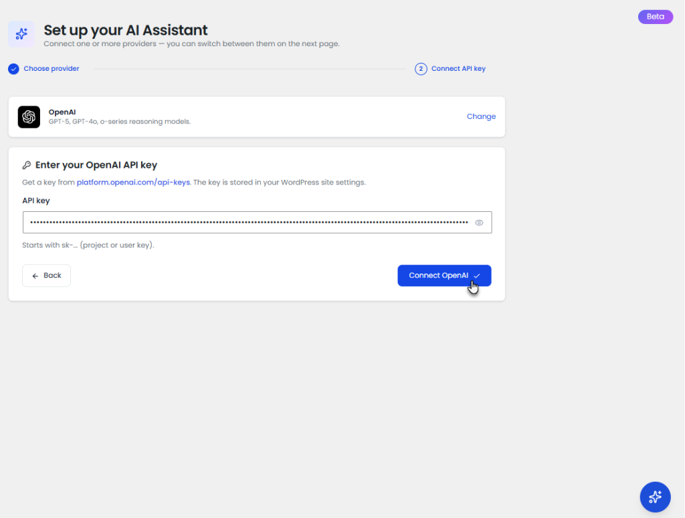
Task: Select the Choose provider step
Action: click(x=43, y=69)
